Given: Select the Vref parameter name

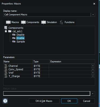Looking at the screenshot, I should coord(11,73).
